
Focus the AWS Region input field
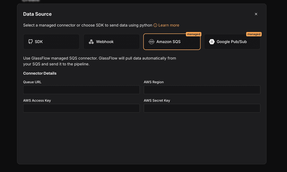[x=202, y=90]
